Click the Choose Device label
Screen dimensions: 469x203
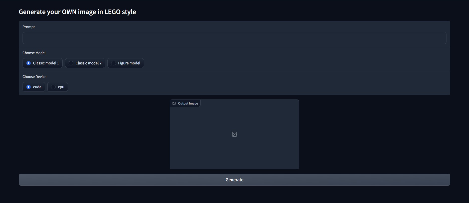pyautogui.click(x=34, y=77)
